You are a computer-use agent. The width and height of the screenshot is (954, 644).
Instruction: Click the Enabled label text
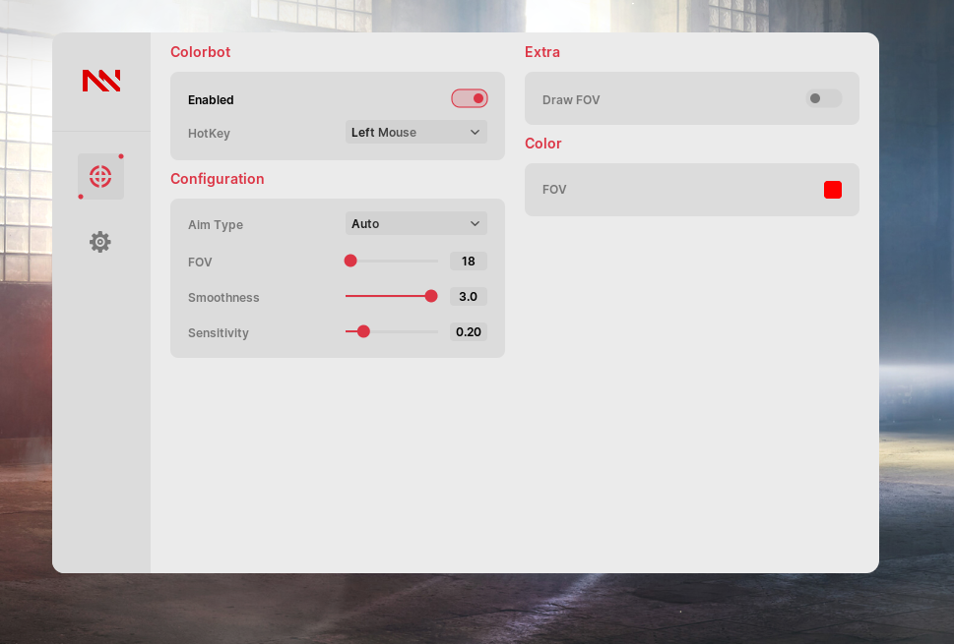point(211,100)
